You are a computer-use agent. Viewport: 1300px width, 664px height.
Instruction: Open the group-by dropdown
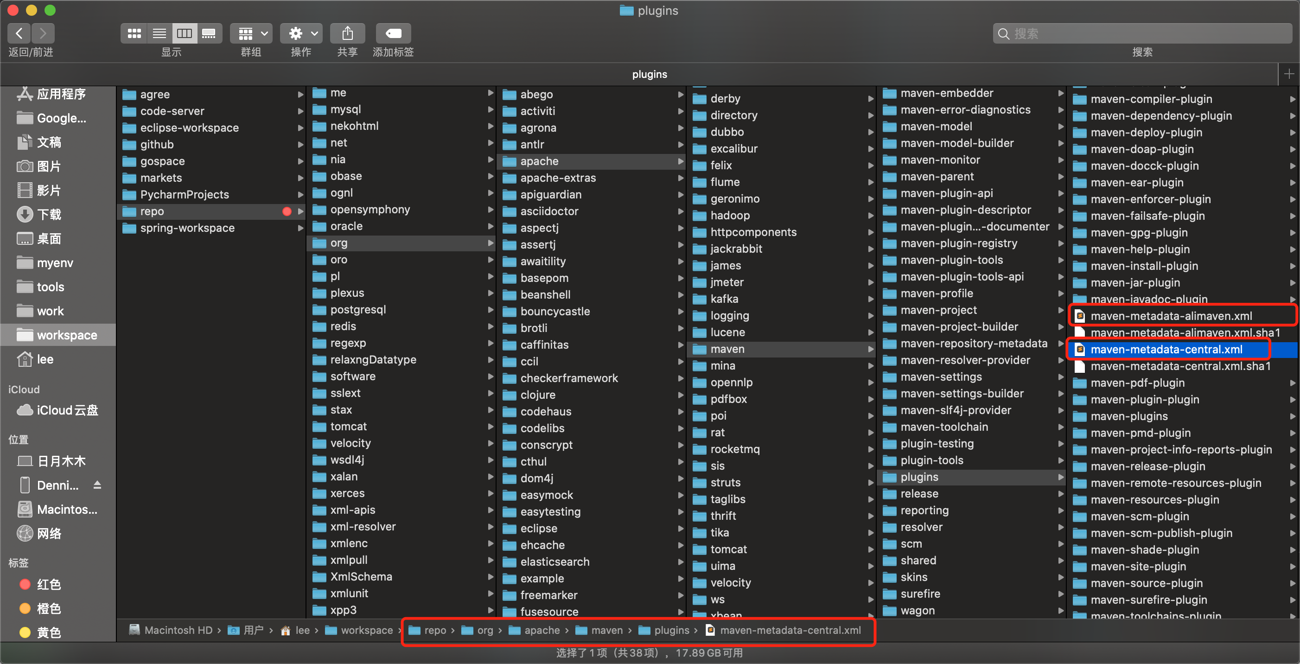tap(251, 34)
